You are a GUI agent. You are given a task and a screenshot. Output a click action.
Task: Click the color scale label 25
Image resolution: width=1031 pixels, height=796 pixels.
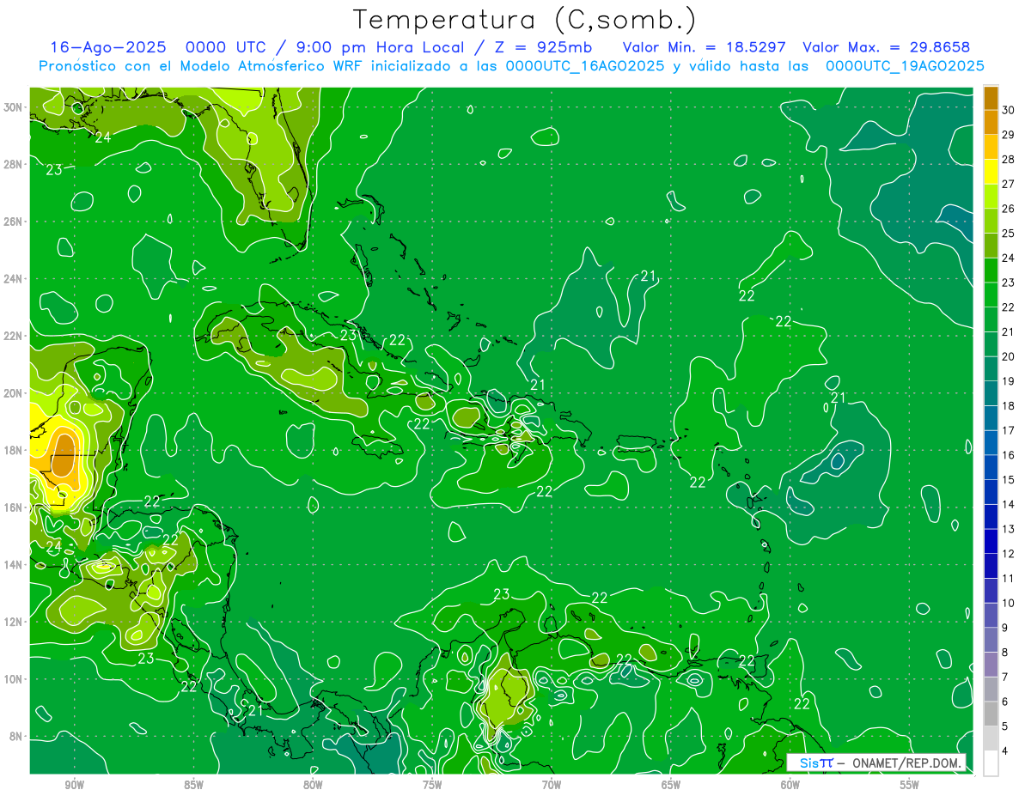[x=1009, y=234]
